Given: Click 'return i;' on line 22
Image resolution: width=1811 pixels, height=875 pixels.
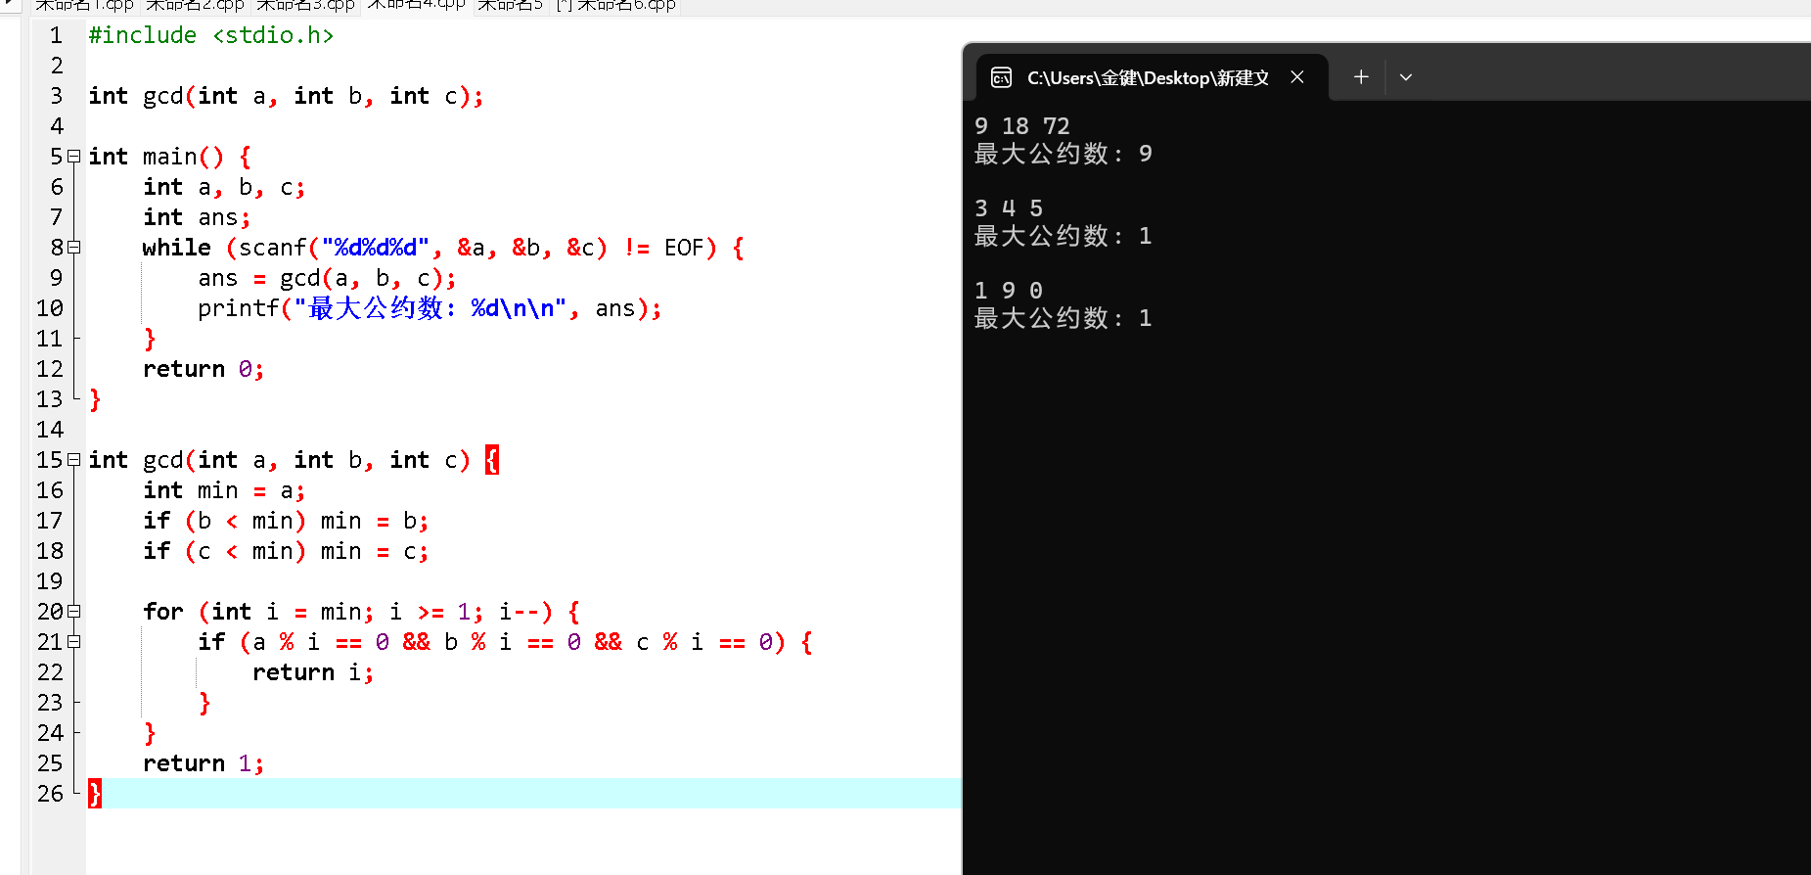Looking at the screenshot, I should click(313, 672).
